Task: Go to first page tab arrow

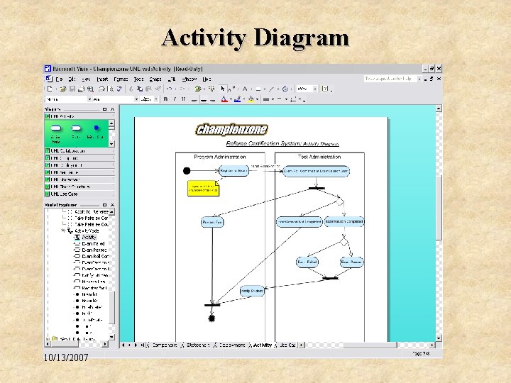Action: coord(123,345)
